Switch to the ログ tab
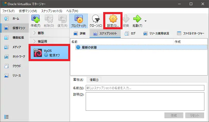Viewport: 209px width, 122px height. coord(130,33)
